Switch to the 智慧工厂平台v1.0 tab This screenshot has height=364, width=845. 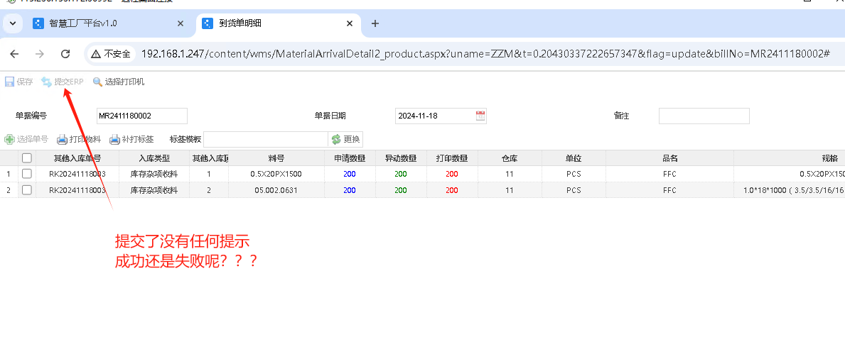click(83, 23)
